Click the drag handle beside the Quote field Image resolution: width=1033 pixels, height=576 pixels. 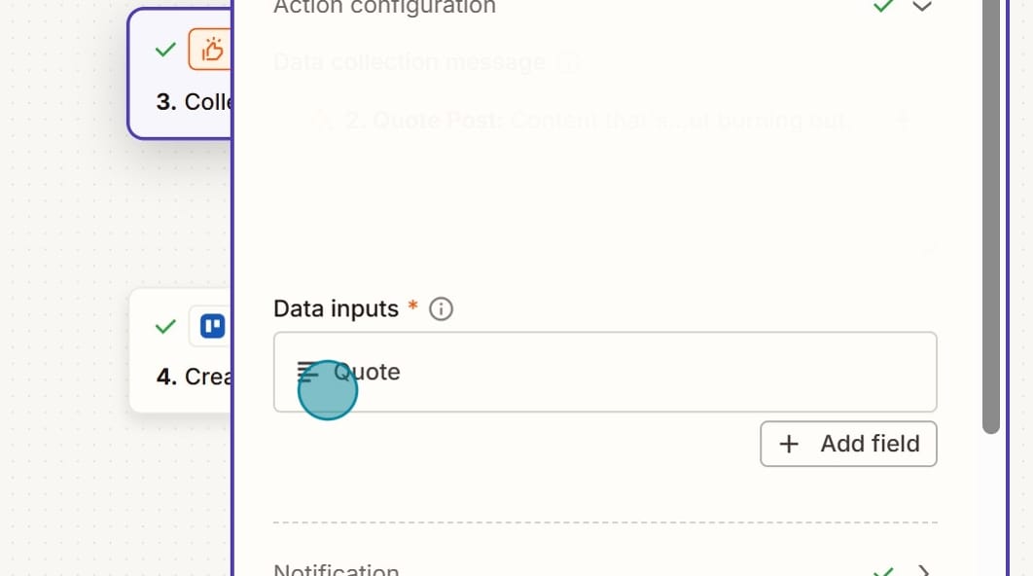click(307, 372)
